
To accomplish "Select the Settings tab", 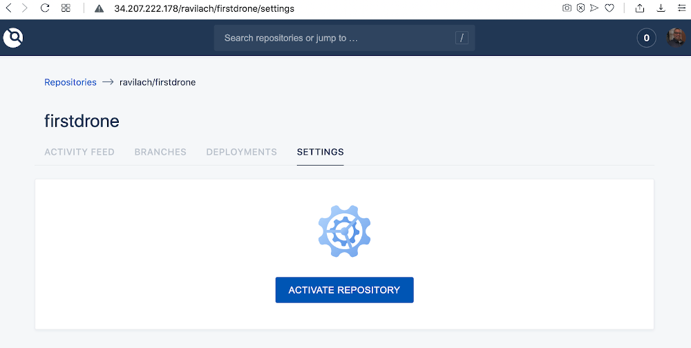I will [321, 152].
